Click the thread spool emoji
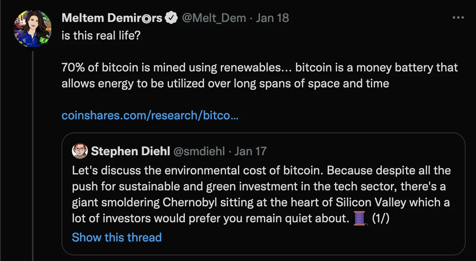The width and height of the screenshot is (476, 261). [360, 219]
